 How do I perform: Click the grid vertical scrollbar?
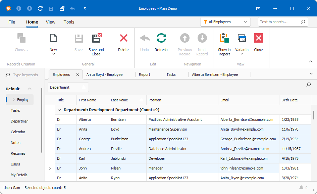pos(314,115)
